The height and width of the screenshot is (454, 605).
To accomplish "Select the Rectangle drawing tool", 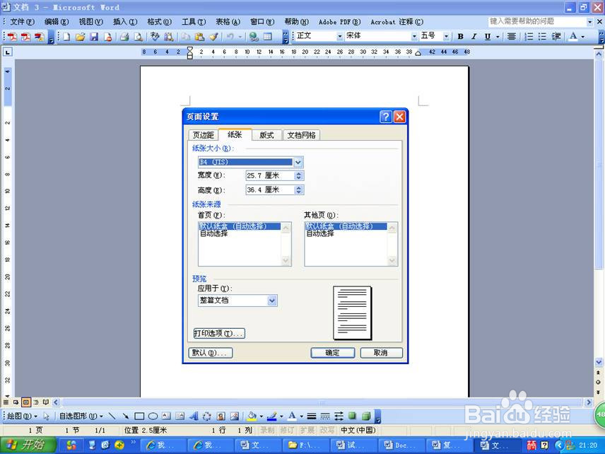I will [x=139, y=416].
